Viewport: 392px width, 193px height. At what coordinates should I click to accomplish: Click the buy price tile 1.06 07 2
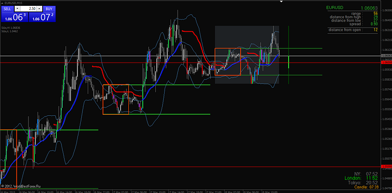[x=42, y=17]
